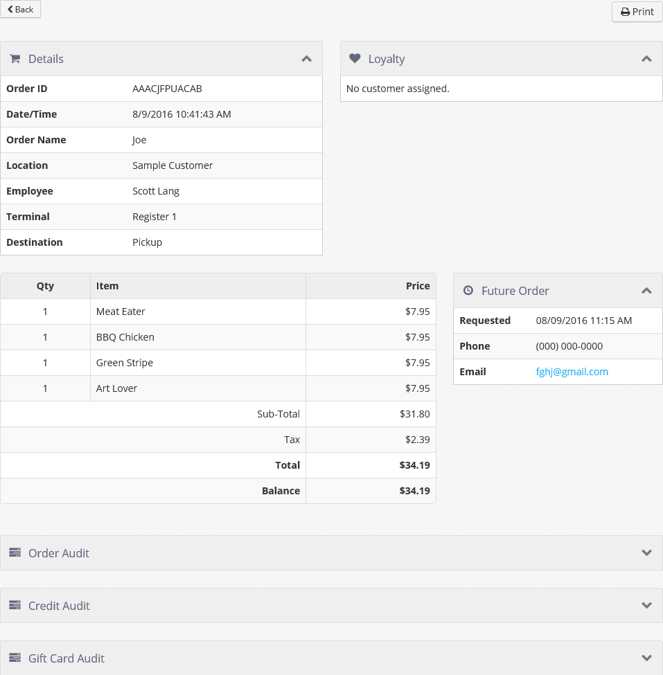This screenshot has height=675, width=663.
Task: Click the Loyalty panel title
Action: [387, 59]
